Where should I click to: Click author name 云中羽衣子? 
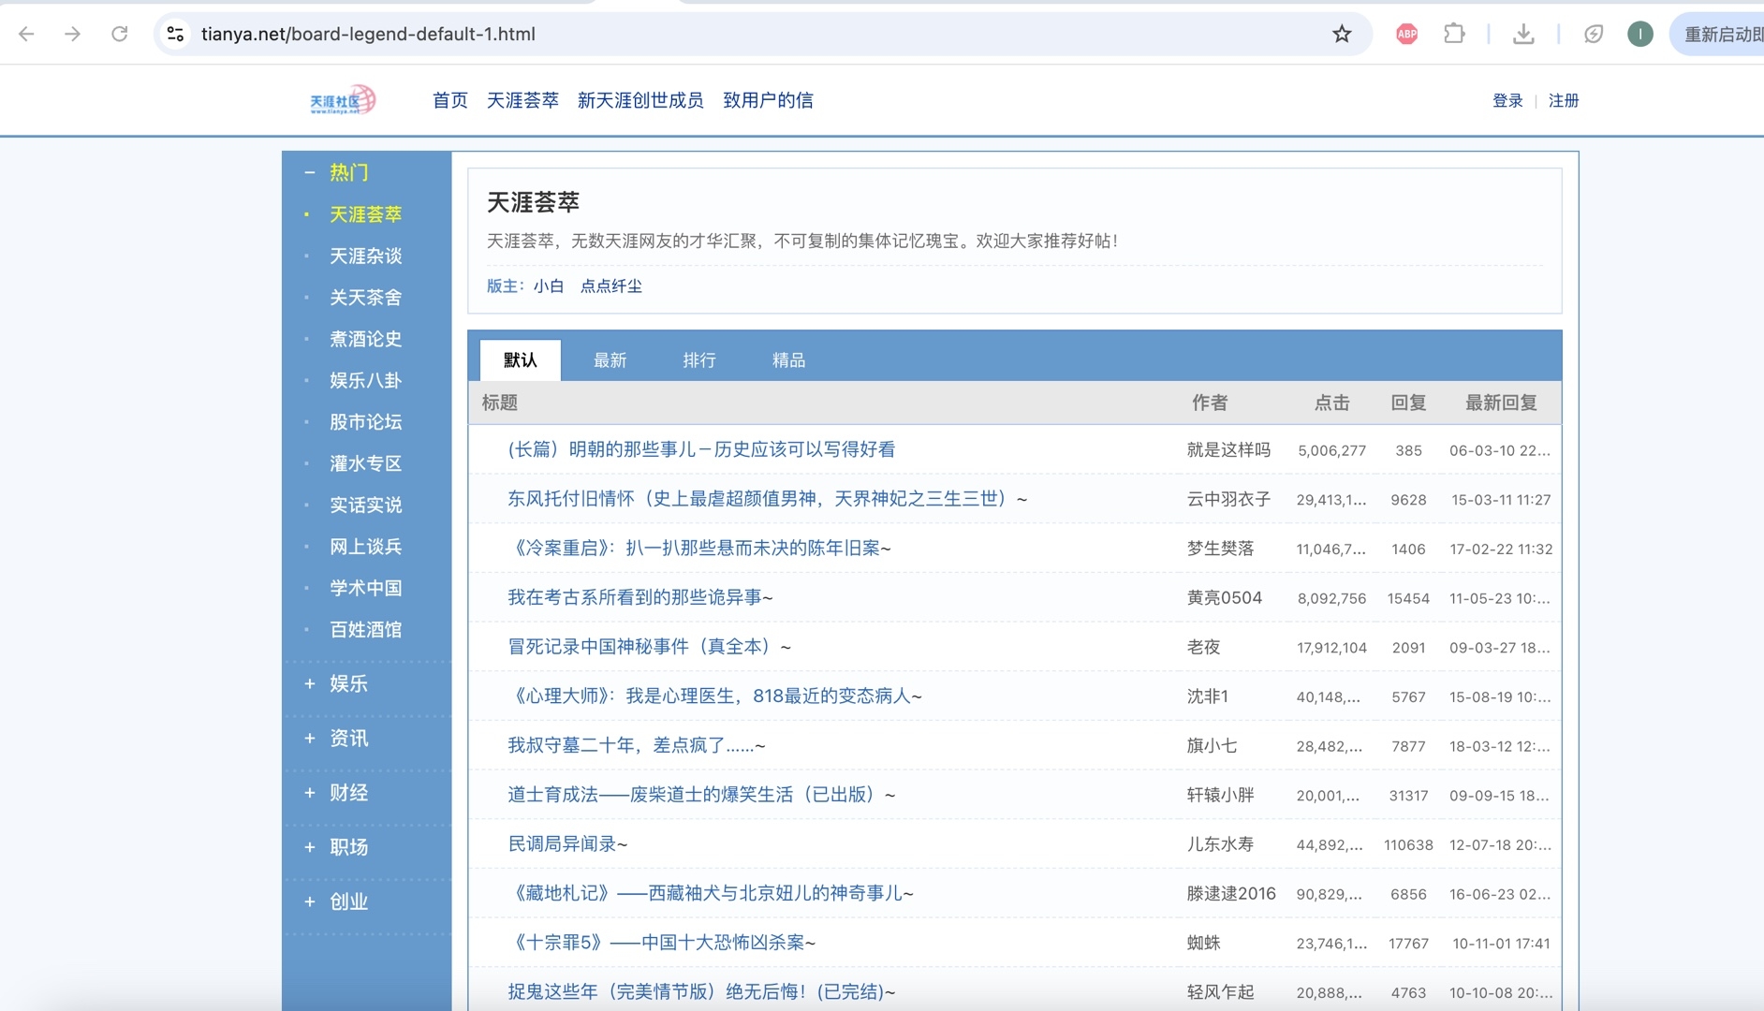[1228, 499]
